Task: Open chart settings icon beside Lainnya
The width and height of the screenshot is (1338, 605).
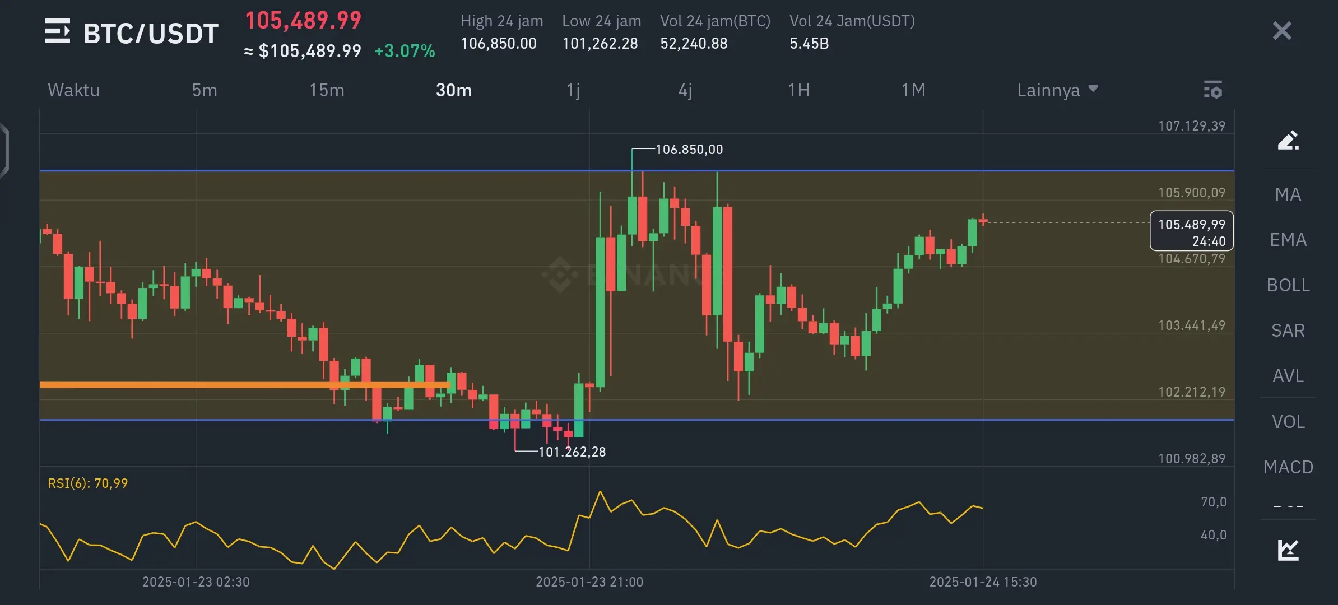Action: (1212, 90)
